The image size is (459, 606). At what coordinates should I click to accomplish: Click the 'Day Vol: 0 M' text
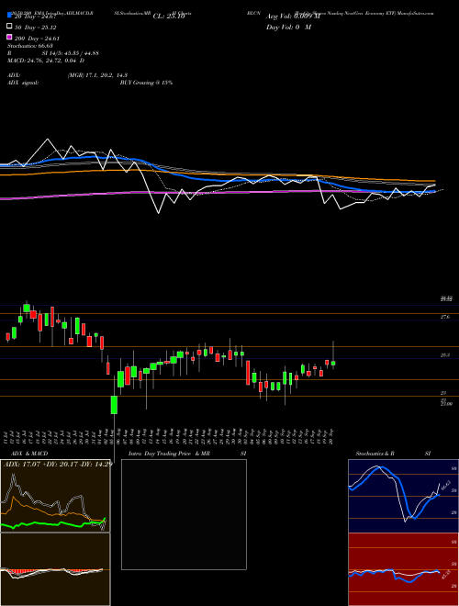(288, 28)
